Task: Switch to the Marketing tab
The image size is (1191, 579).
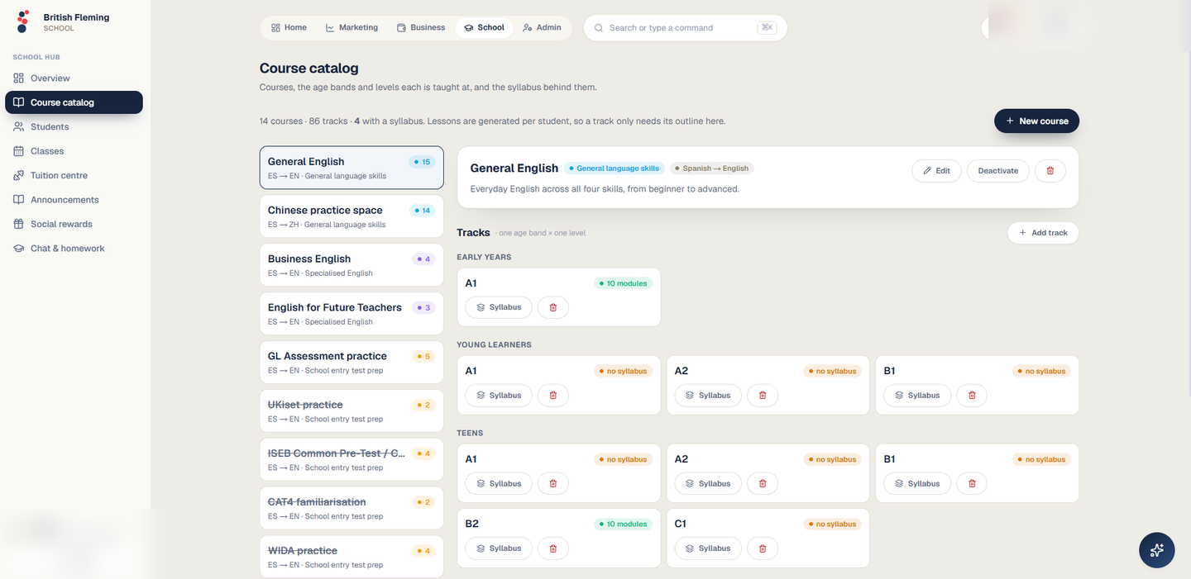Action: [x=352, y=27]
